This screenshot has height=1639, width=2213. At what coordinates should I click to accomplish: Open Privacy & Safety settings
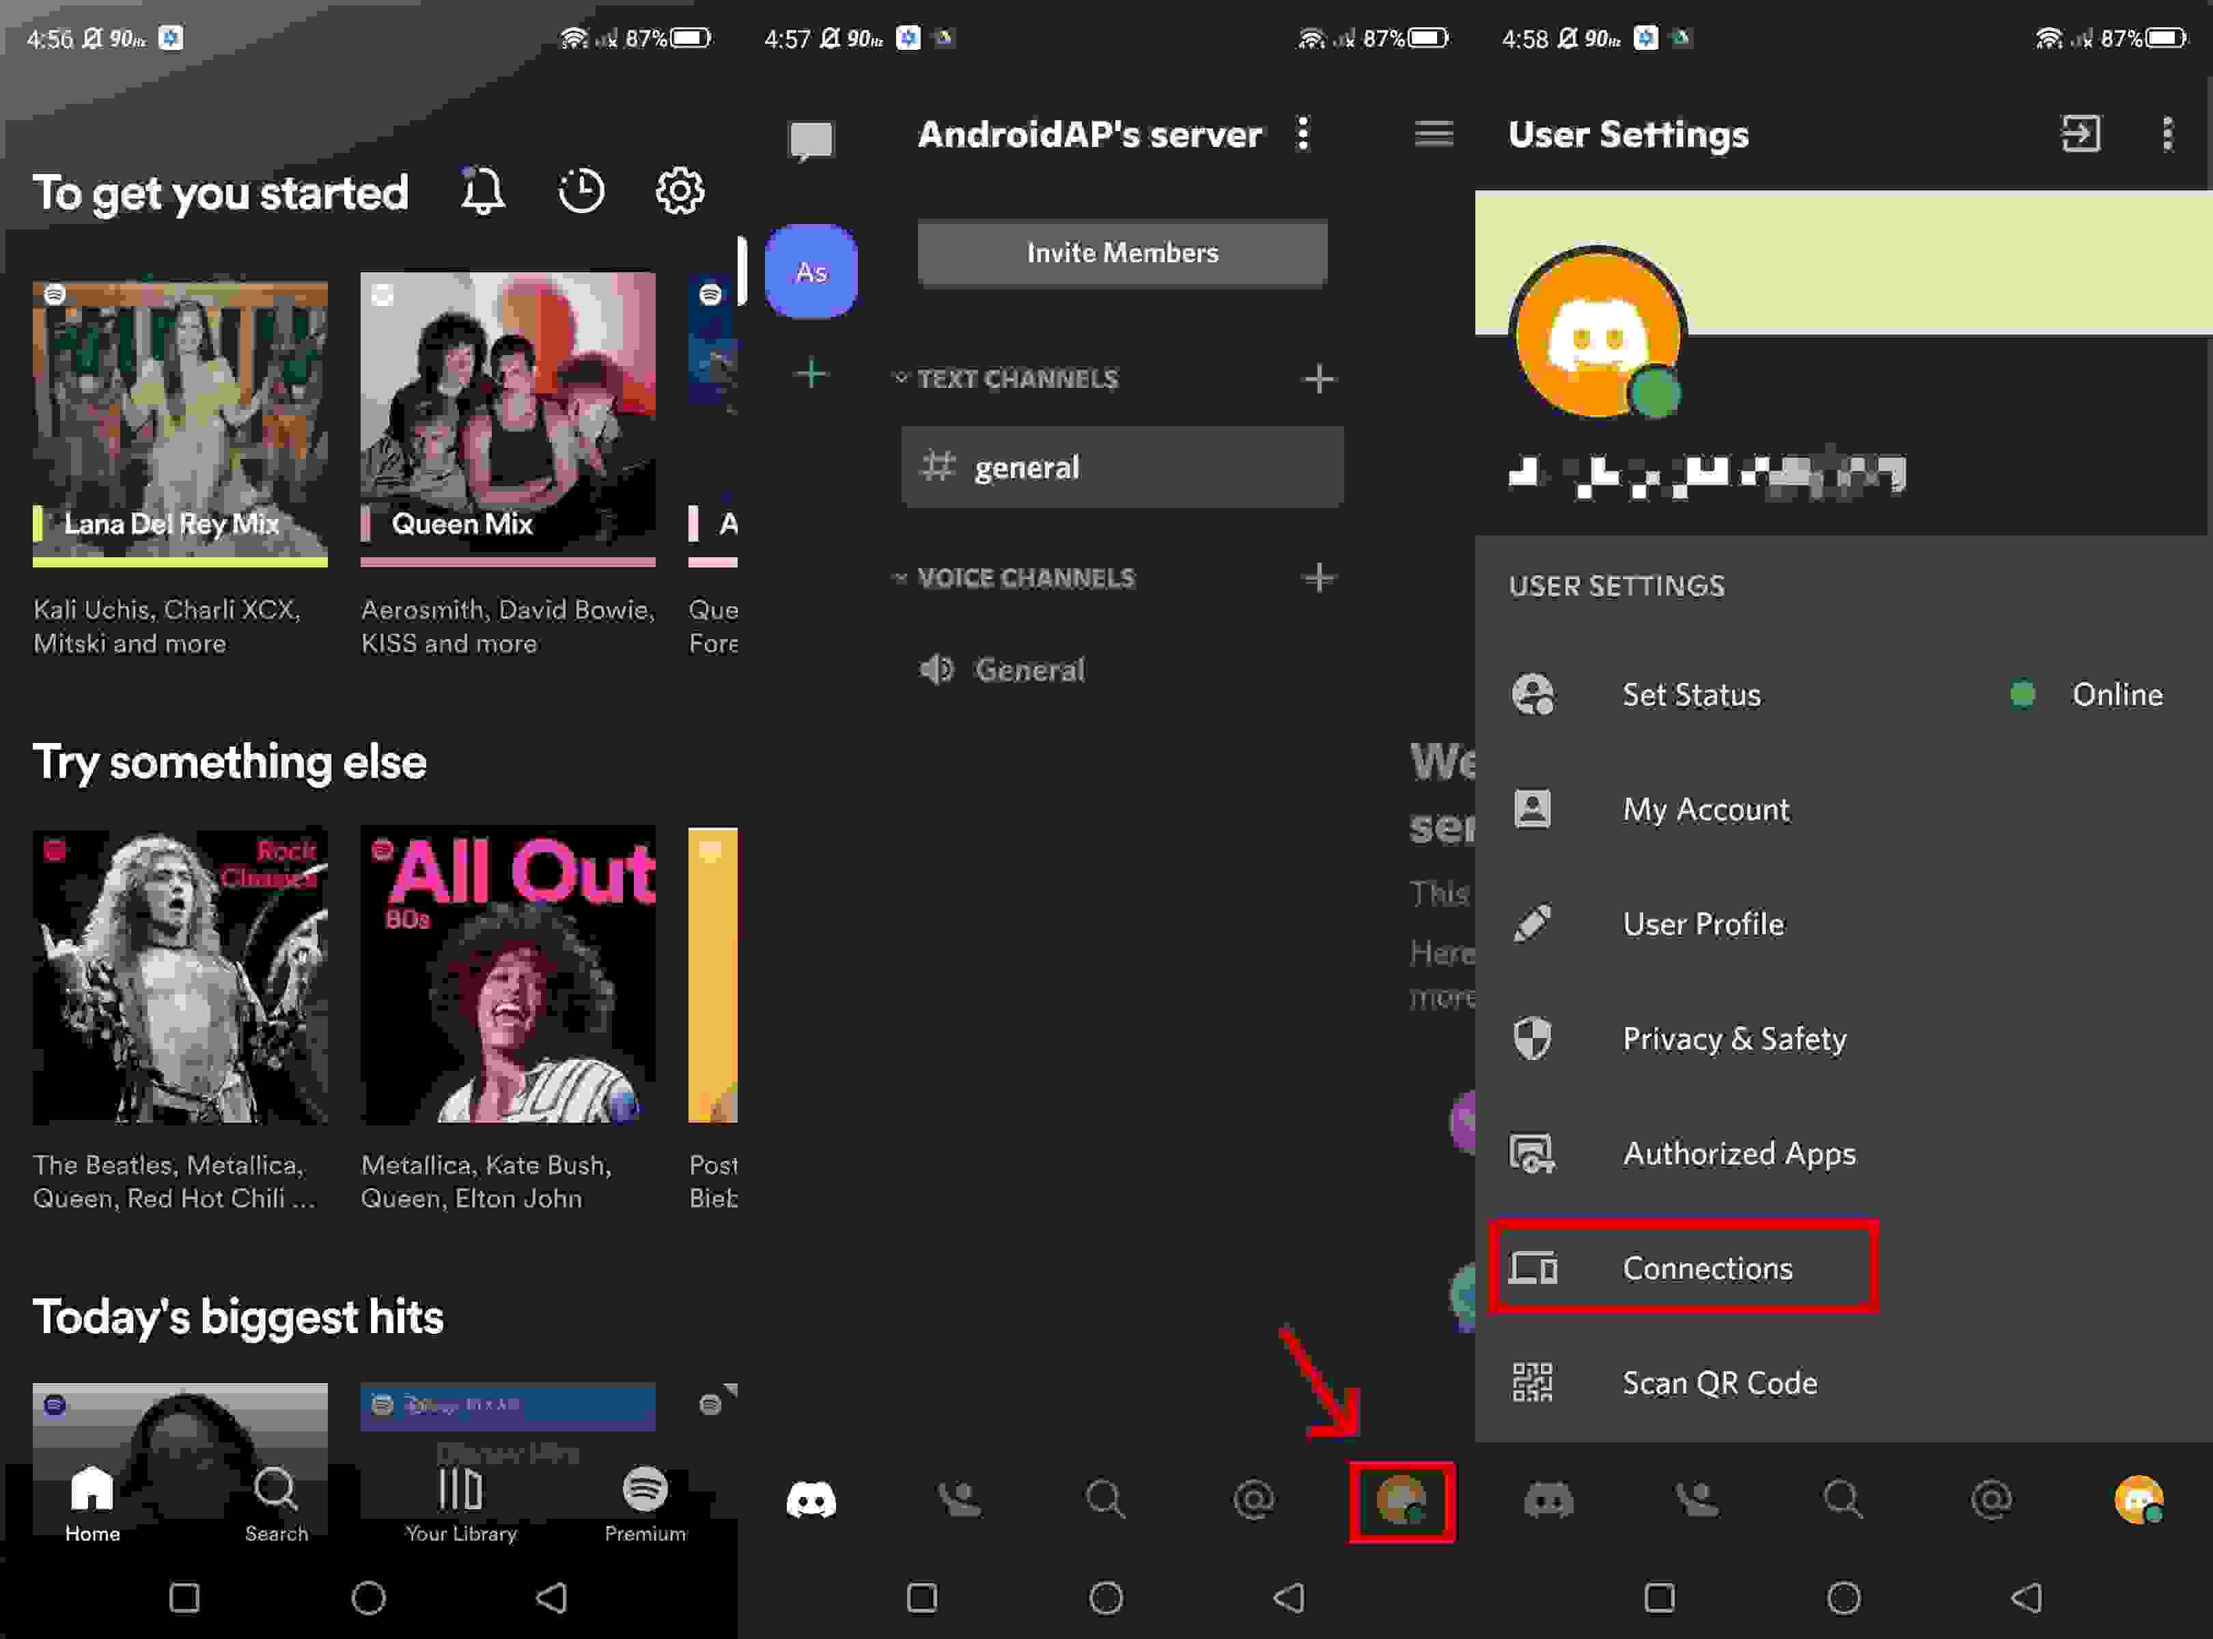coord(1844,1039)
